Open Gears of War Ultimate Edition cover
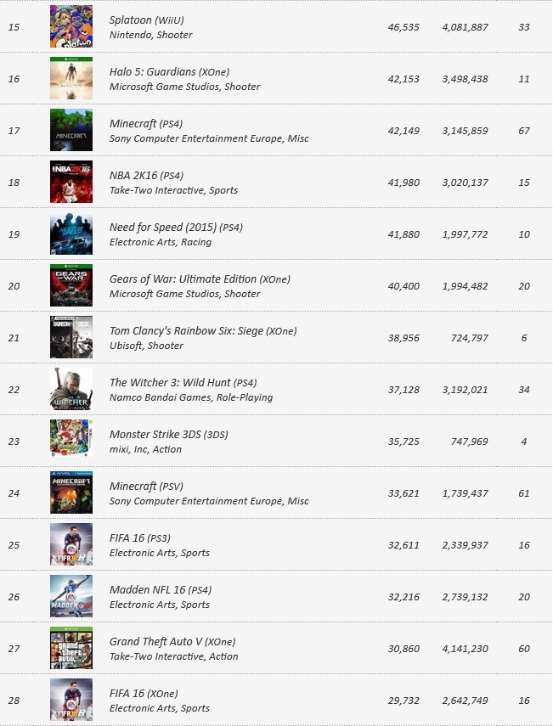 (x=71, y=285)
